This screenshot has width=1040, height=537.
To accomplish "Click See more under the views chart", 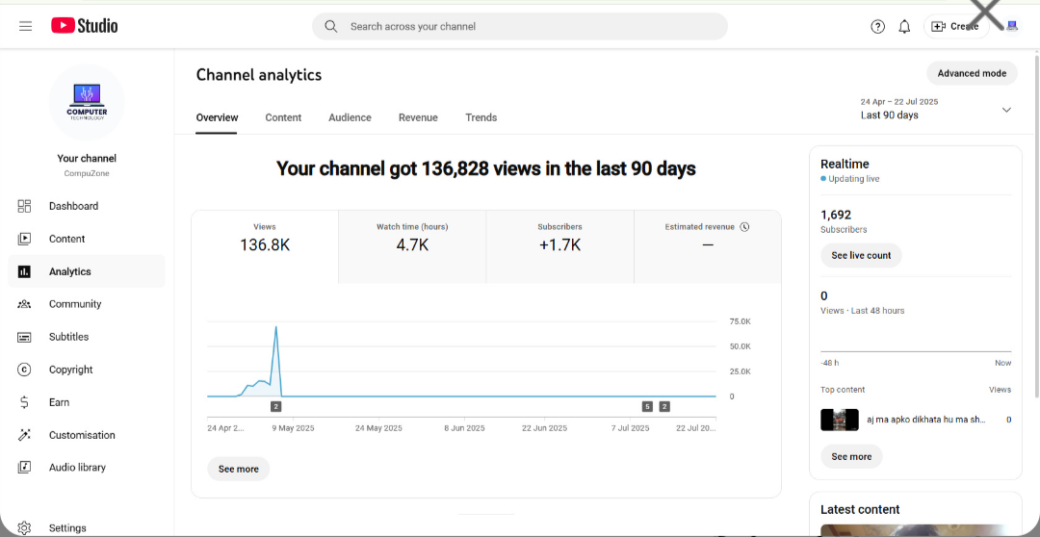I will pos(238,469).
